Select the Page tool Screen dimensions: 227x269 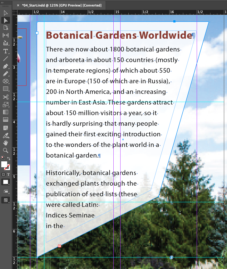[x=6, y=28]
